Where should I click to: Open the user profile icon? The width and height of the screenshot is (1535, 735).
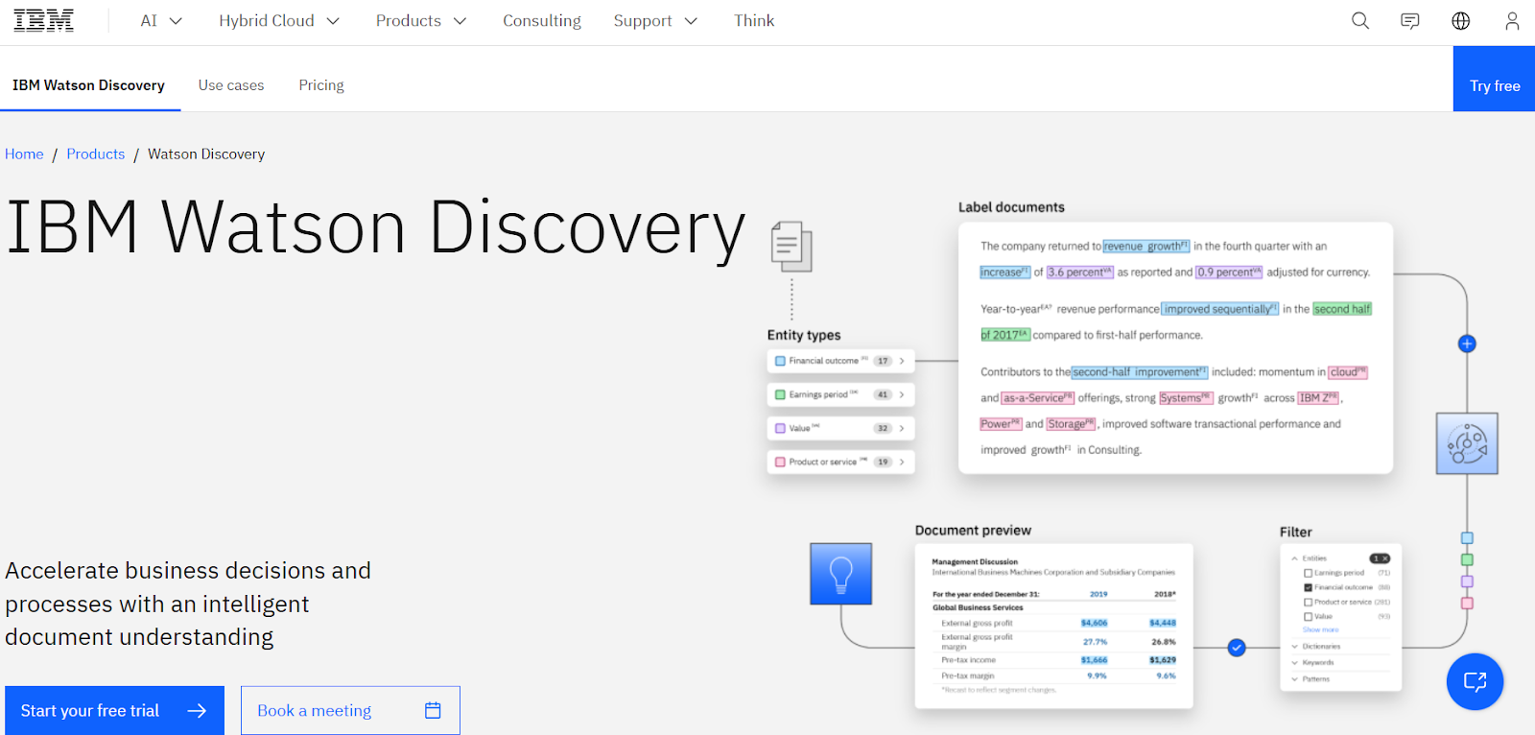1512,20
